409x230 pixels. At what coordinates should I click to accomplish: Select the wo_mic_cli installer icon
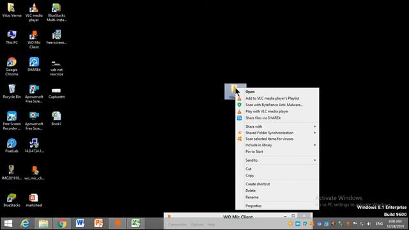[x=34, y=173]
